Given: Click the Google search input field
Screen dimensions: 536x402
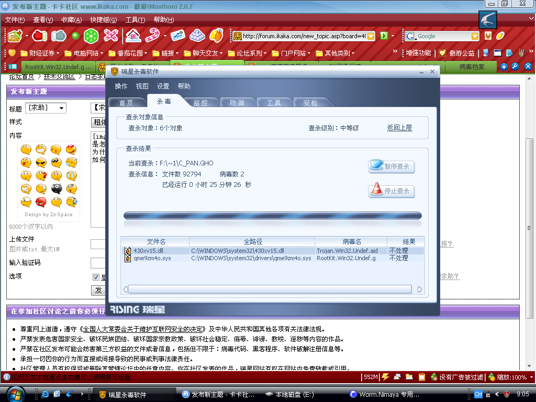Looking at the screenshot, I should click(x=444, y=36).
